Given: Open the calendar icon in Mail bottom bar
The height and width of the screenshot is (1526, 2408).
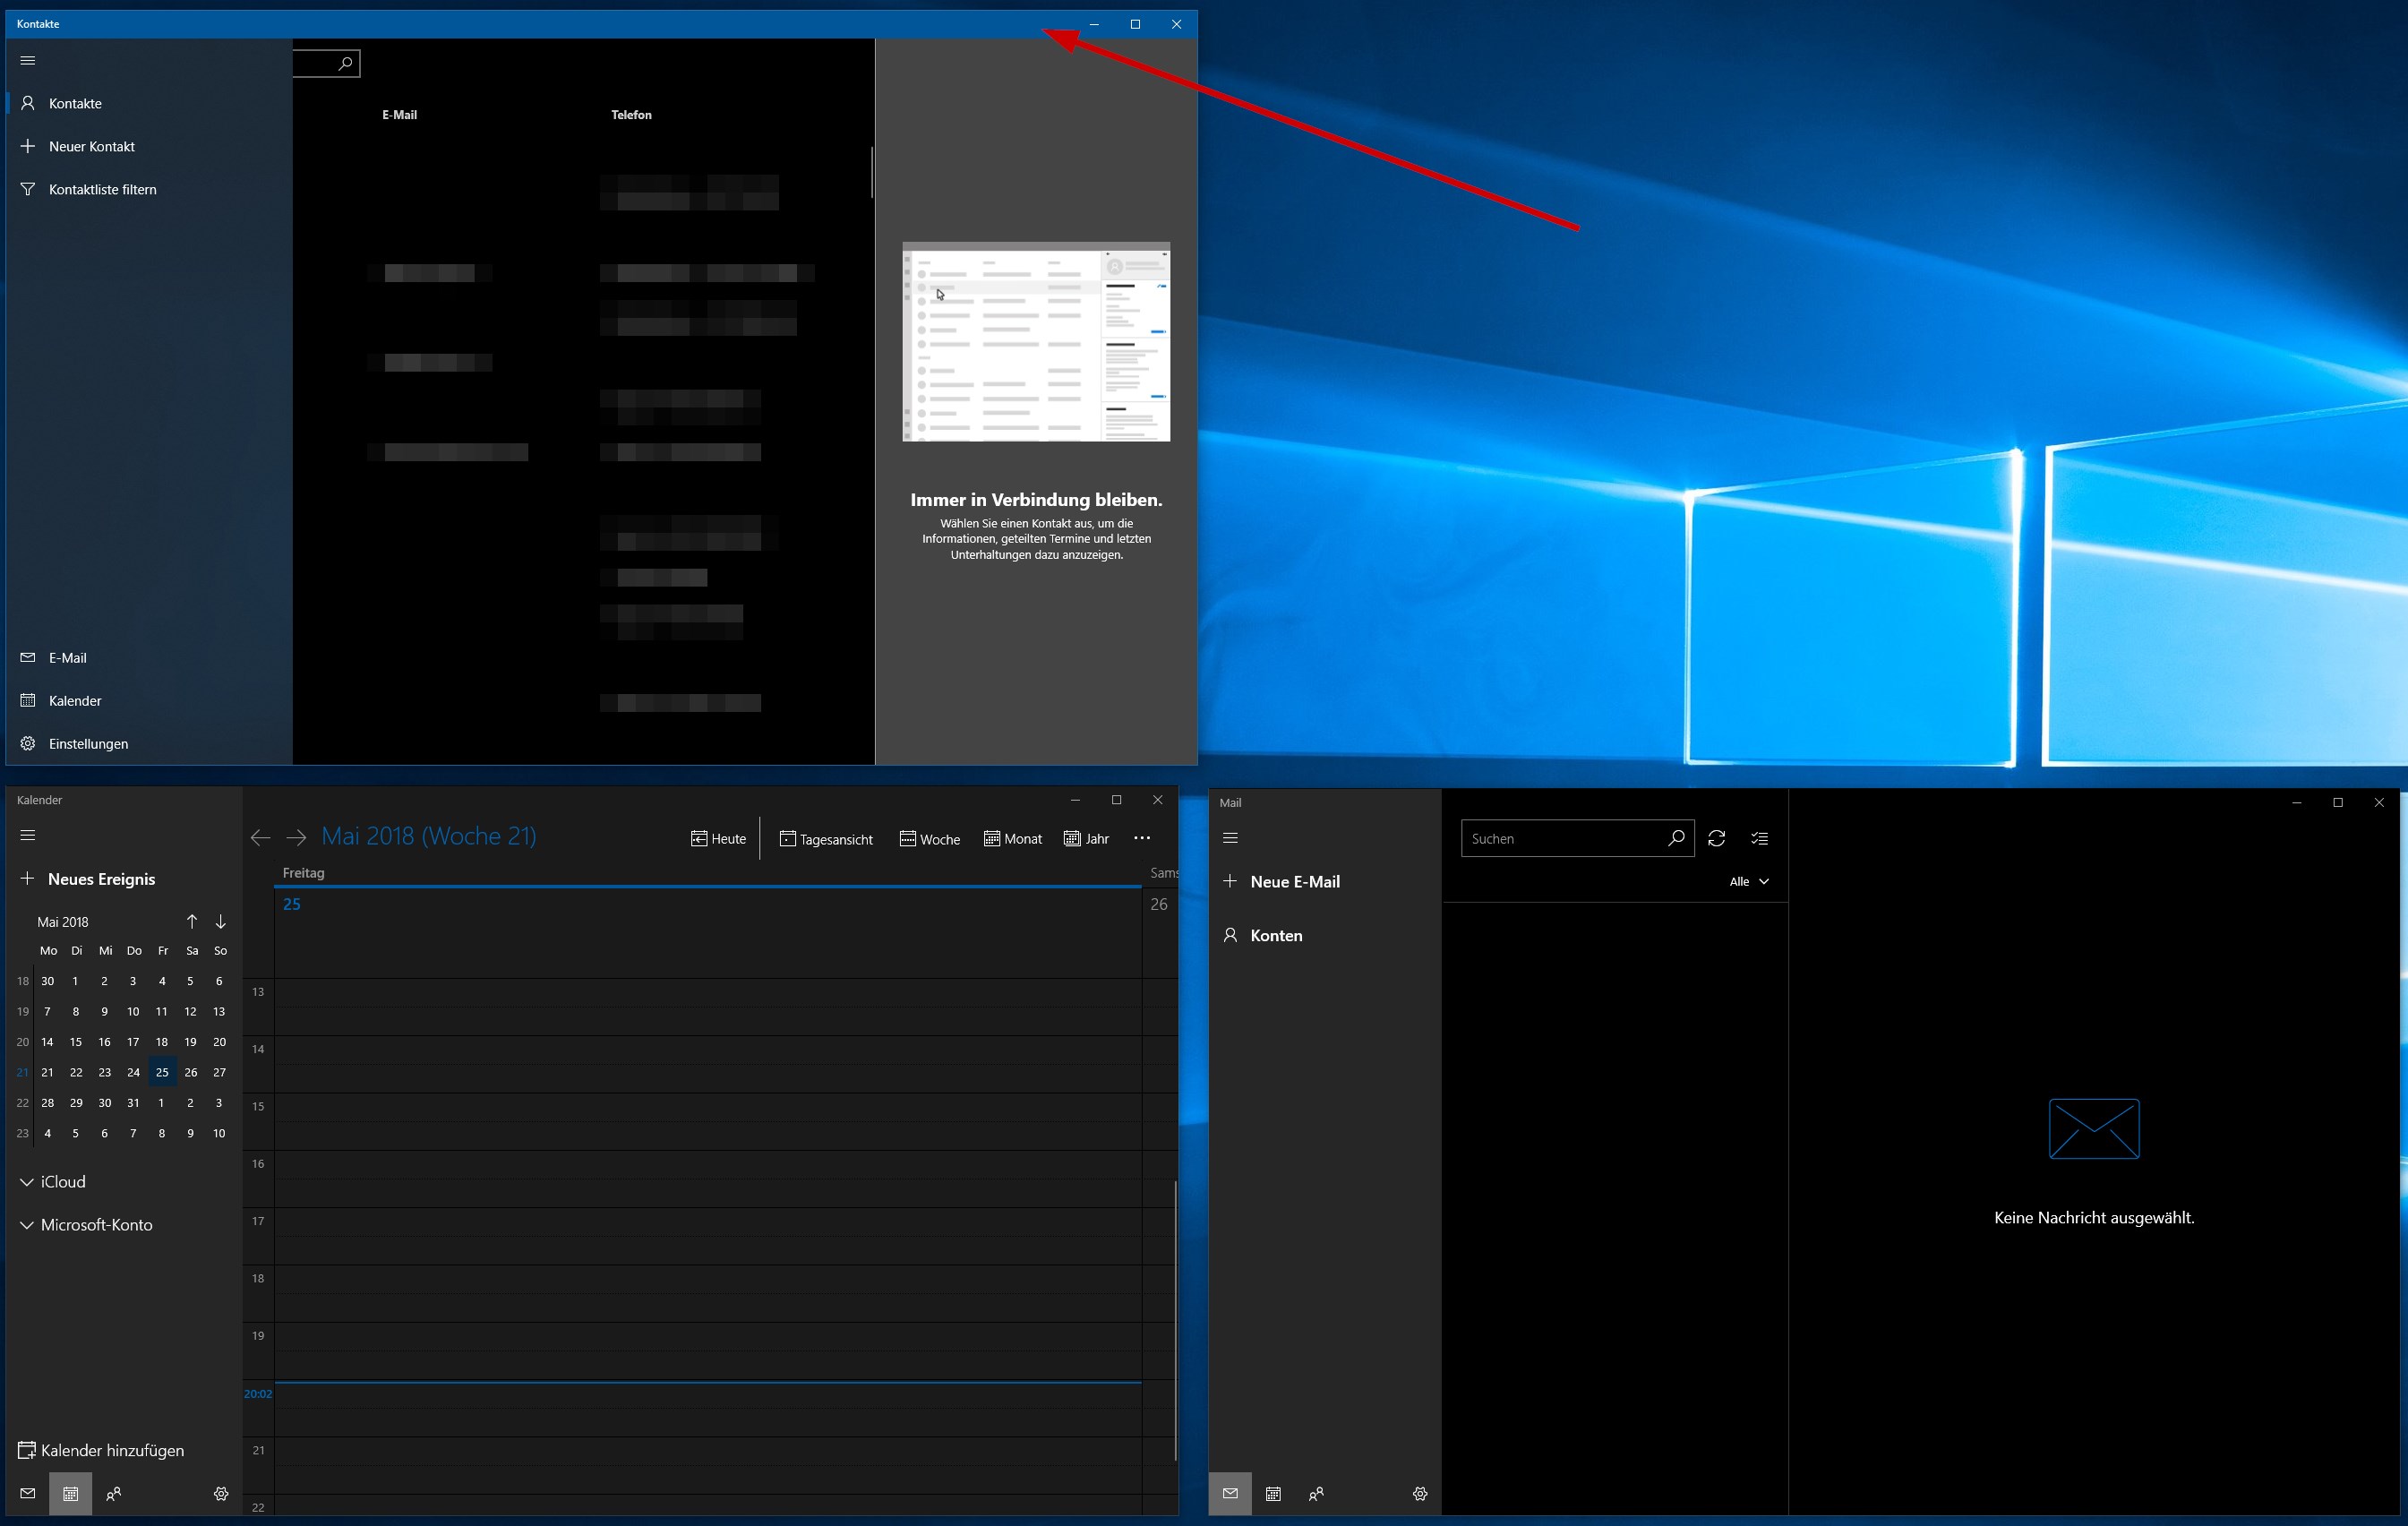Looking at the screenshot, I should (1273, 1493).
